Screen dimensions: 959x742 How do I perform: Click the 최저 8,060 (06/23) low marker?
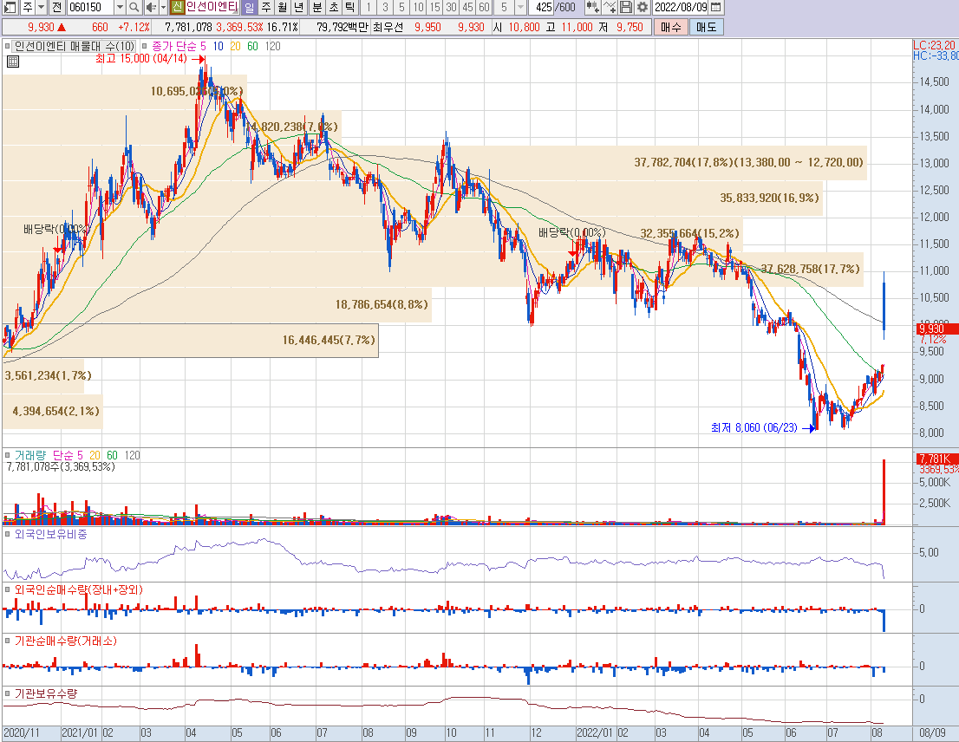(x=763, y=428)
